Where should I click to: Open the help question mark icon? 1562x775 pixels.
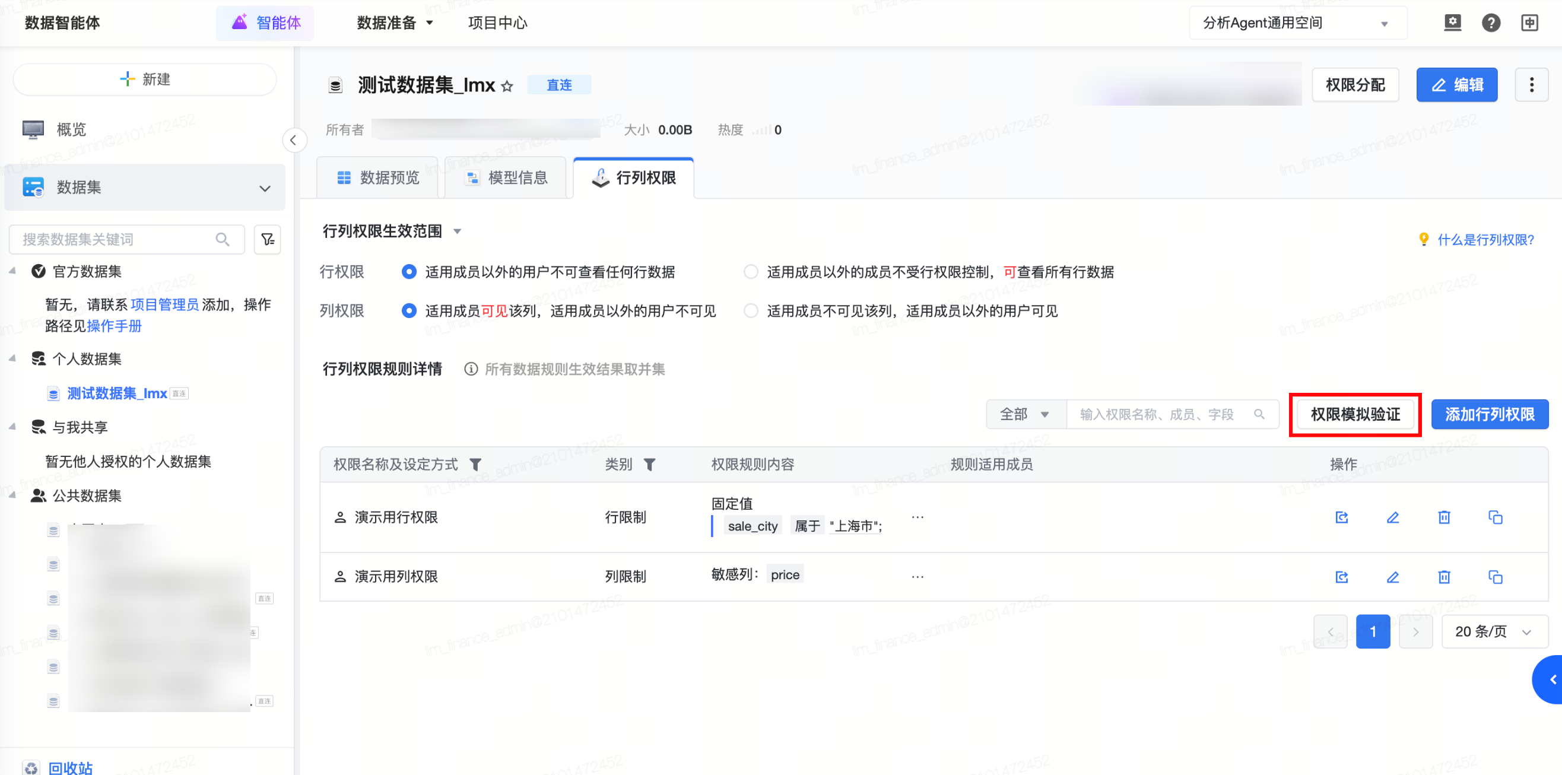click(1490, 23)
